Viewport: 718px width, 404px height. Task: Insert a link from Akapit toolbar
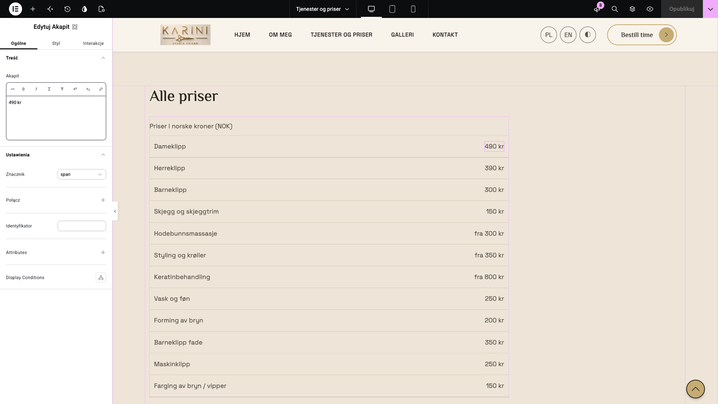click(101, 89)
